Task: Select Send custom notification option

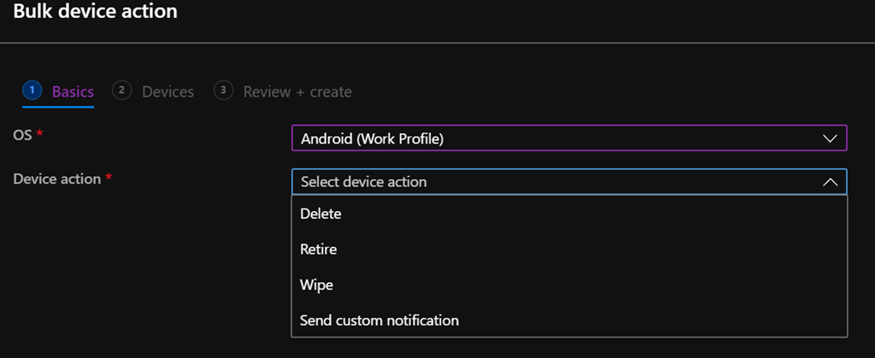Action: pyautogui.click(x=379, y=321)
